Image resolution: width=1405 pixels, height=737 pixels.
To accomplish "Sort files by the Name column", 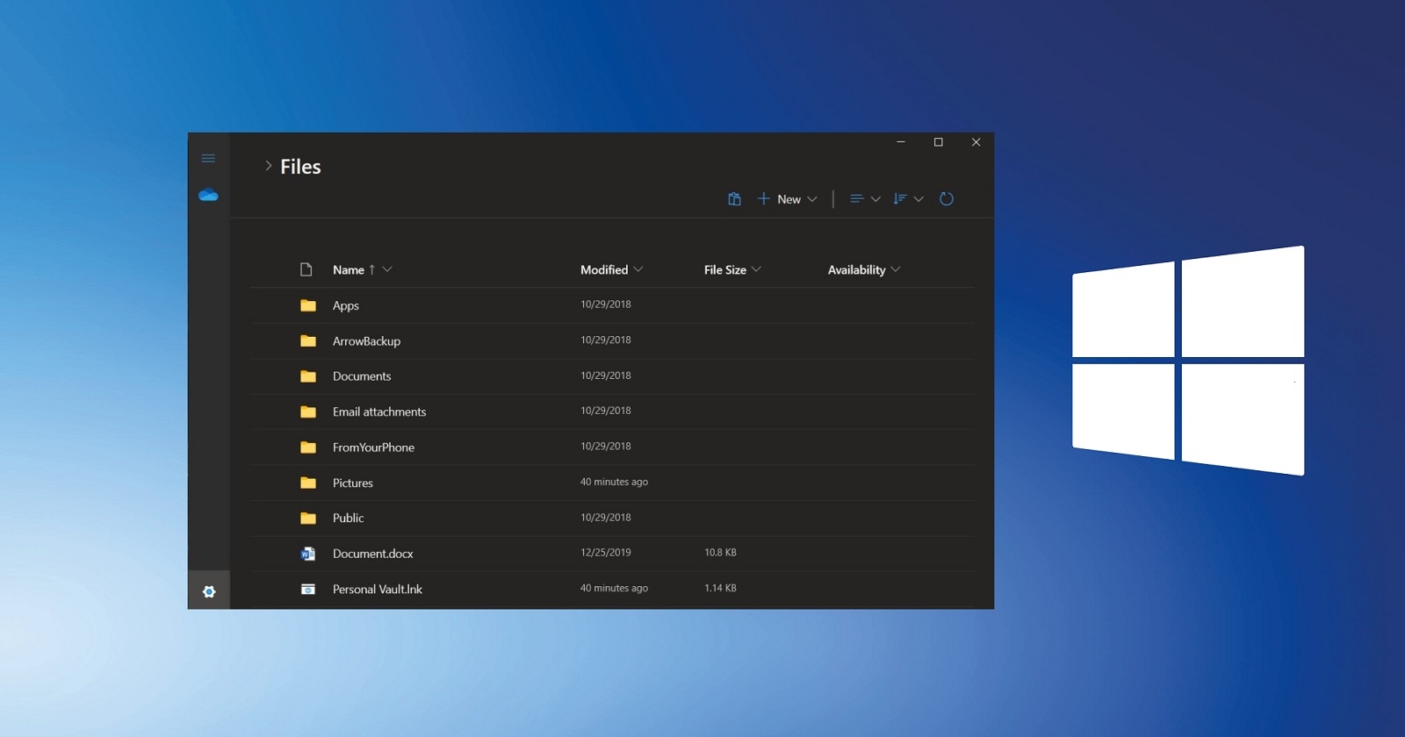I will point(349,269).
